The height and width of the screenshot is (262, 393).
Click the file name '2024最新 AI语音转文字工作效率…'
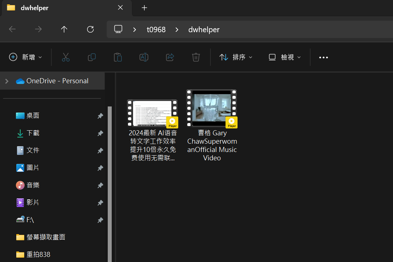click(153, 145)
